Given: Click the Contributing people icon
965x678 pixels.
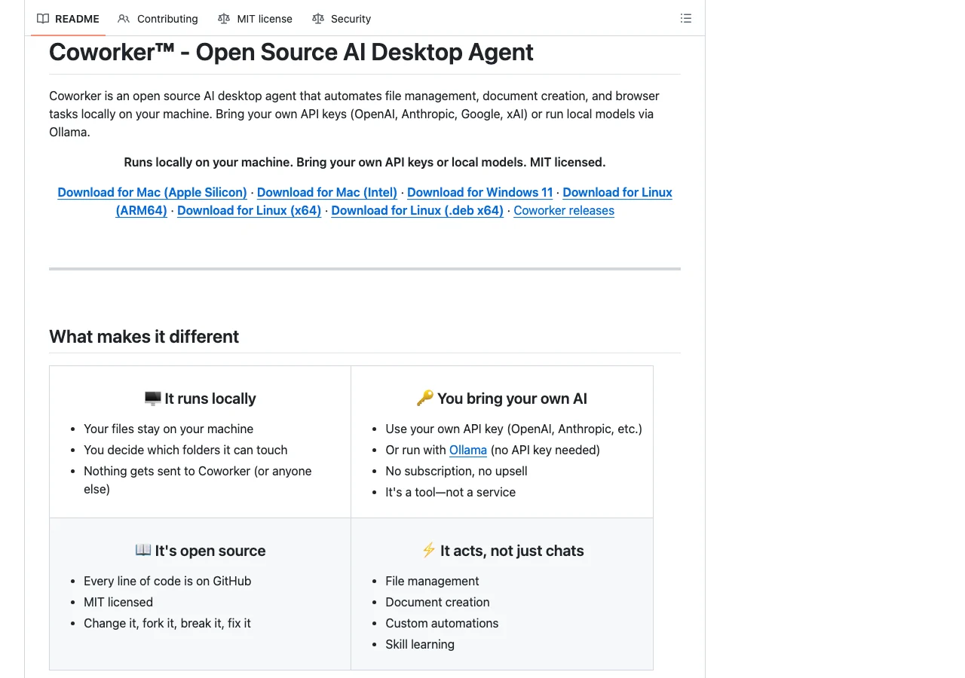Looking at the screenshot, I should pos(124,19).
